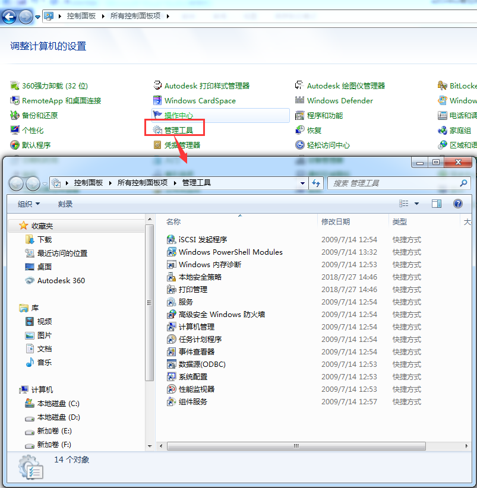
Task: Open Windows PowerShell Modules icon
Action: pyautogui.click(x=171, y=252)
